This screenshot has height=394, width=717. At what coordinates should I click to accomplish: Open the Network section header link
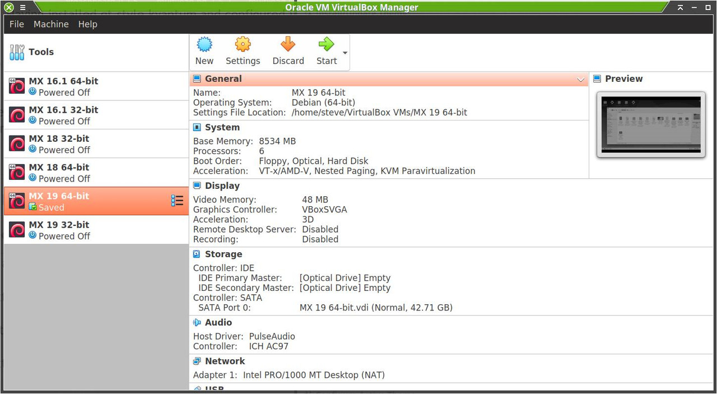(225, 361)
